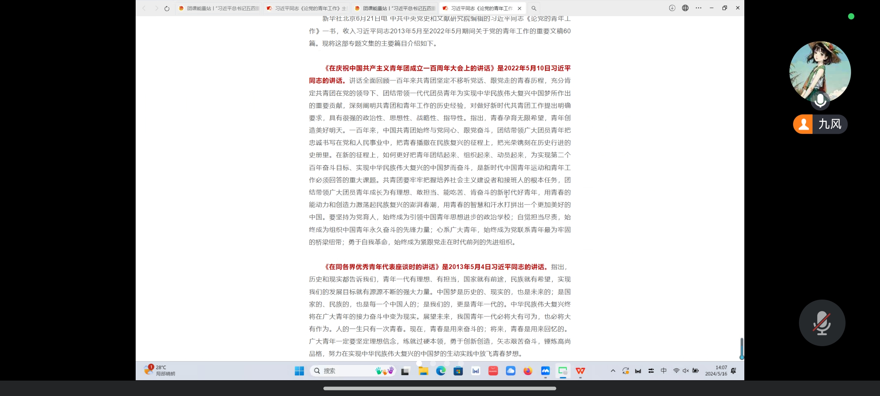Viewport: 880px width, 396px height.
Task: Open the tab search magnifier
Action: pos(534,8)
